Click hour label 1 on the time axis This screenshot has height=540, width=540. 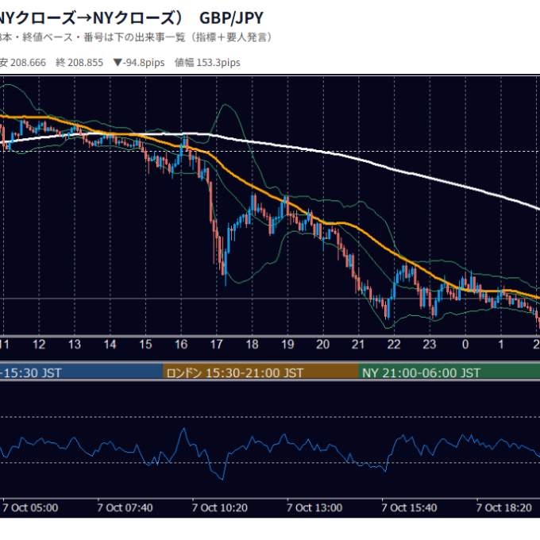[x=501, y=345]
